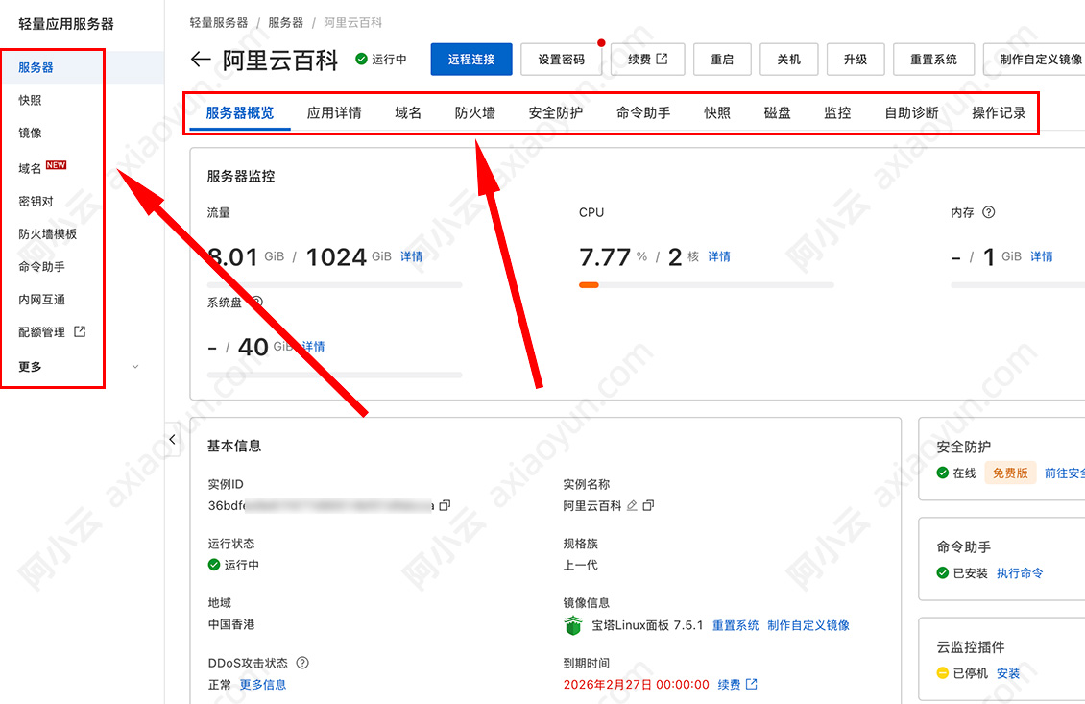Restart the server with 重启
This screenshot has height=704, width=1085.
722,59
